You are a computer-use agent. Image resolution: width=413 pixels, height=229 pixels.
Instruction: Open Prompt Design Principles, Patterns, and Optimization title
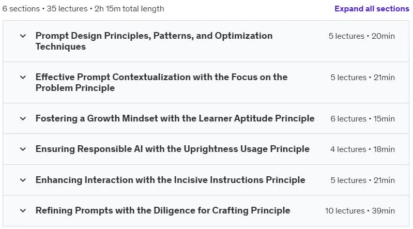154,41
